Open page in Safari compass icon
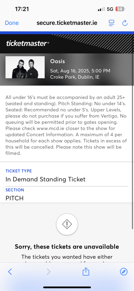This screenshot has height=291, width=134. coord(124,272)
